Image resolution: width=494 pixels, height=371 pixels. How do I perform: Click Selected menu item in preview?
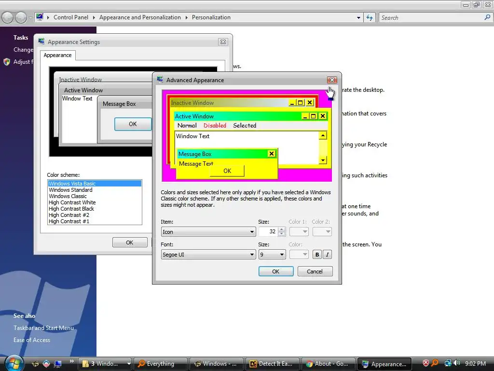(245, 126)
